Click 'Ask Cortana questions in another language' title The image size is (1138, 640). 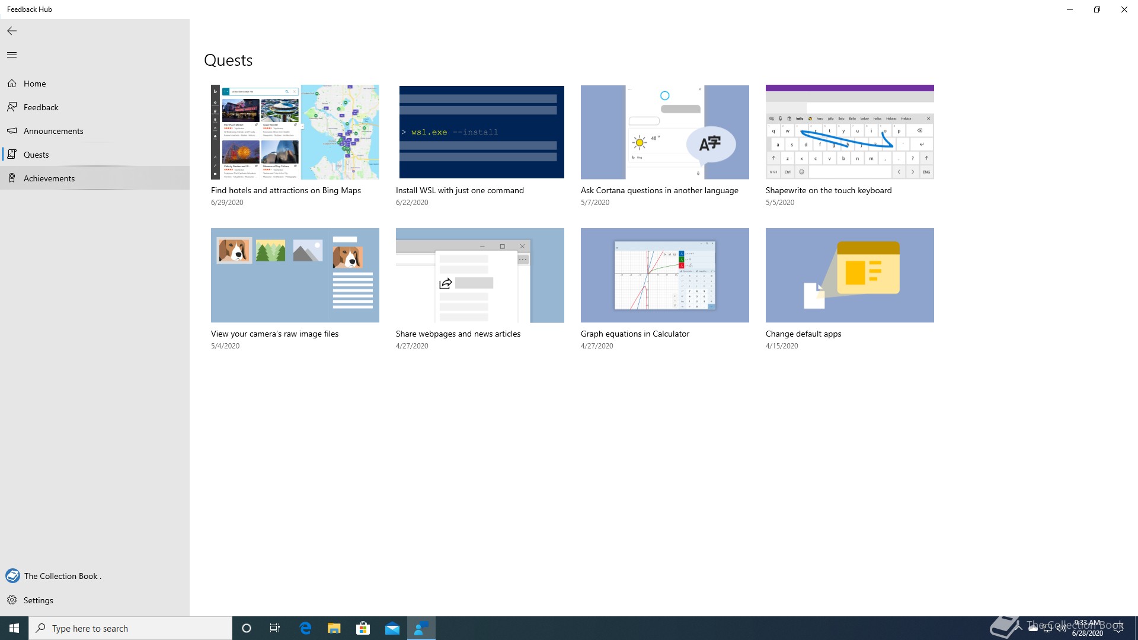[x=660, y=190]
